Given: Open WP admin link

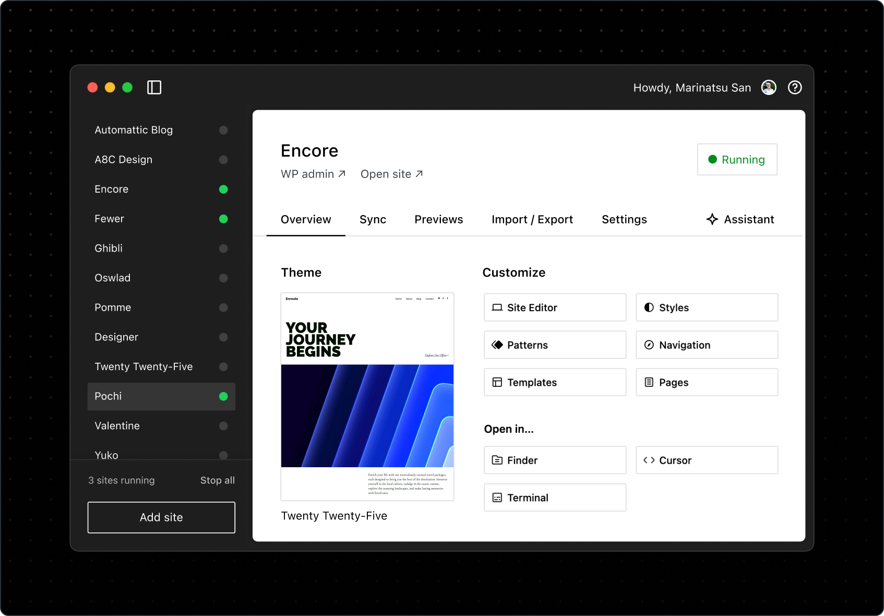Looking at the screenshot, I should pyautogui.click(x=313, y=174).
